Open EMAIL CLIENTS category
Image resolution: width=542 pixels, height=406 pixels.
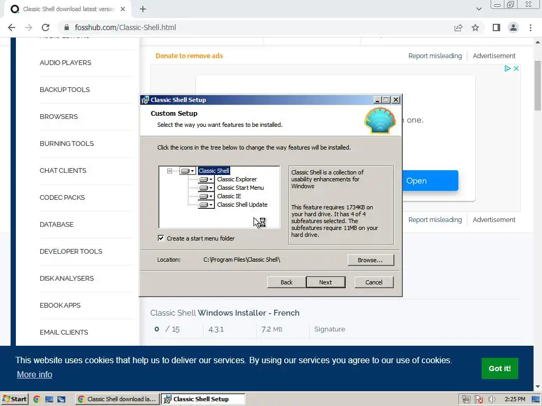[x=64, y=332]
